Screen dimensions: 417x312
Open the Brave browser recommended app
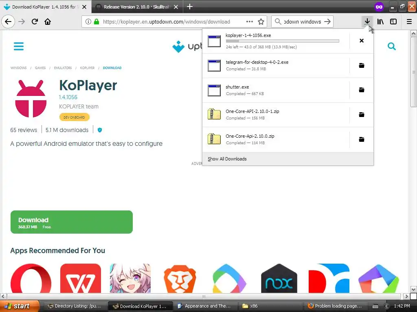click(180, 278)
